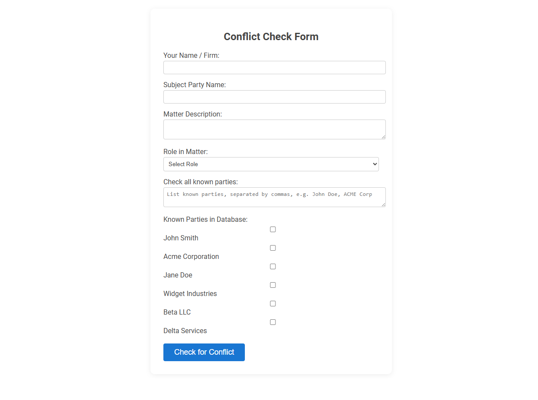Focus the Your Name / Firm field
Screen dimensions: 538x400
point(274,67)
